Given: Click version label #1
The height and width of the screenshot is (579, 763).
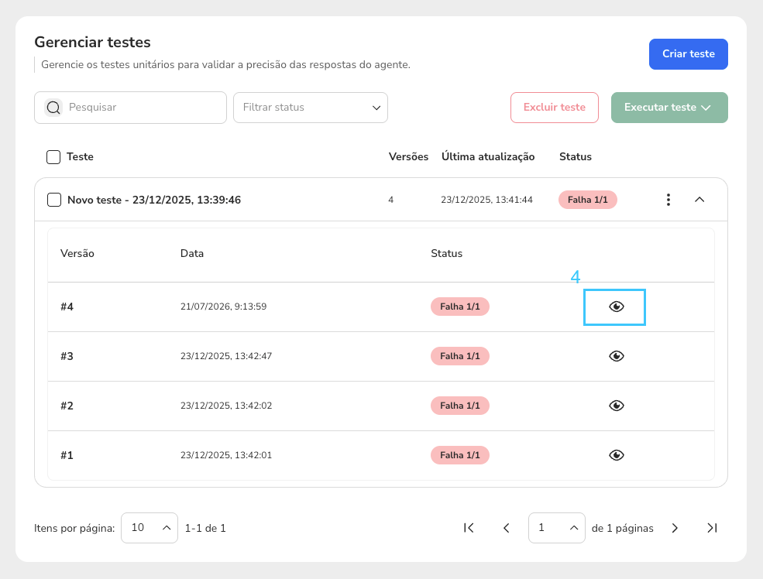Looking at the screenshot, I should point(67,455).
